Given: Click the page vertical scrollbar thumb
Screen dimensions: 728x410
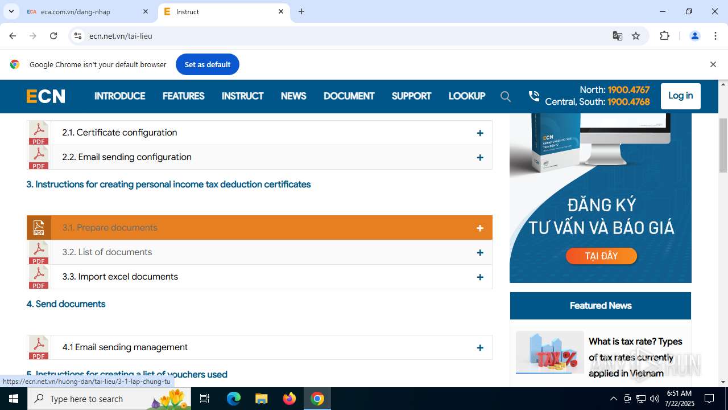Looking at the screenshot, I should [x=723, y=145].
